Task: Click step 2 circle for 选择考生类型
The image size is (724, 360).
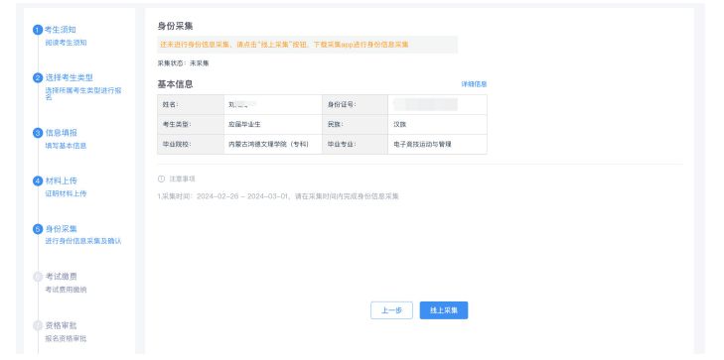Action: click(38, 78)
